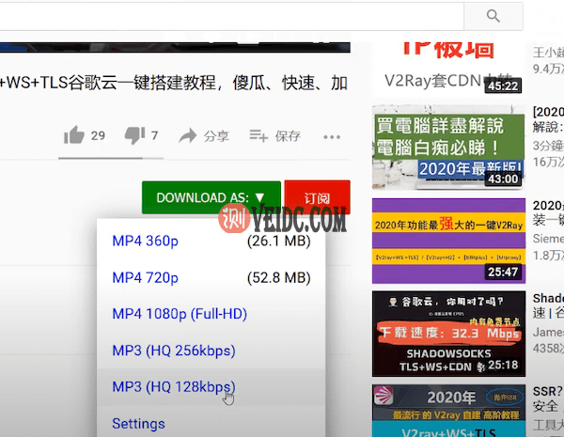
Task: Click in the search input field
Action: [x=226, y=16]
